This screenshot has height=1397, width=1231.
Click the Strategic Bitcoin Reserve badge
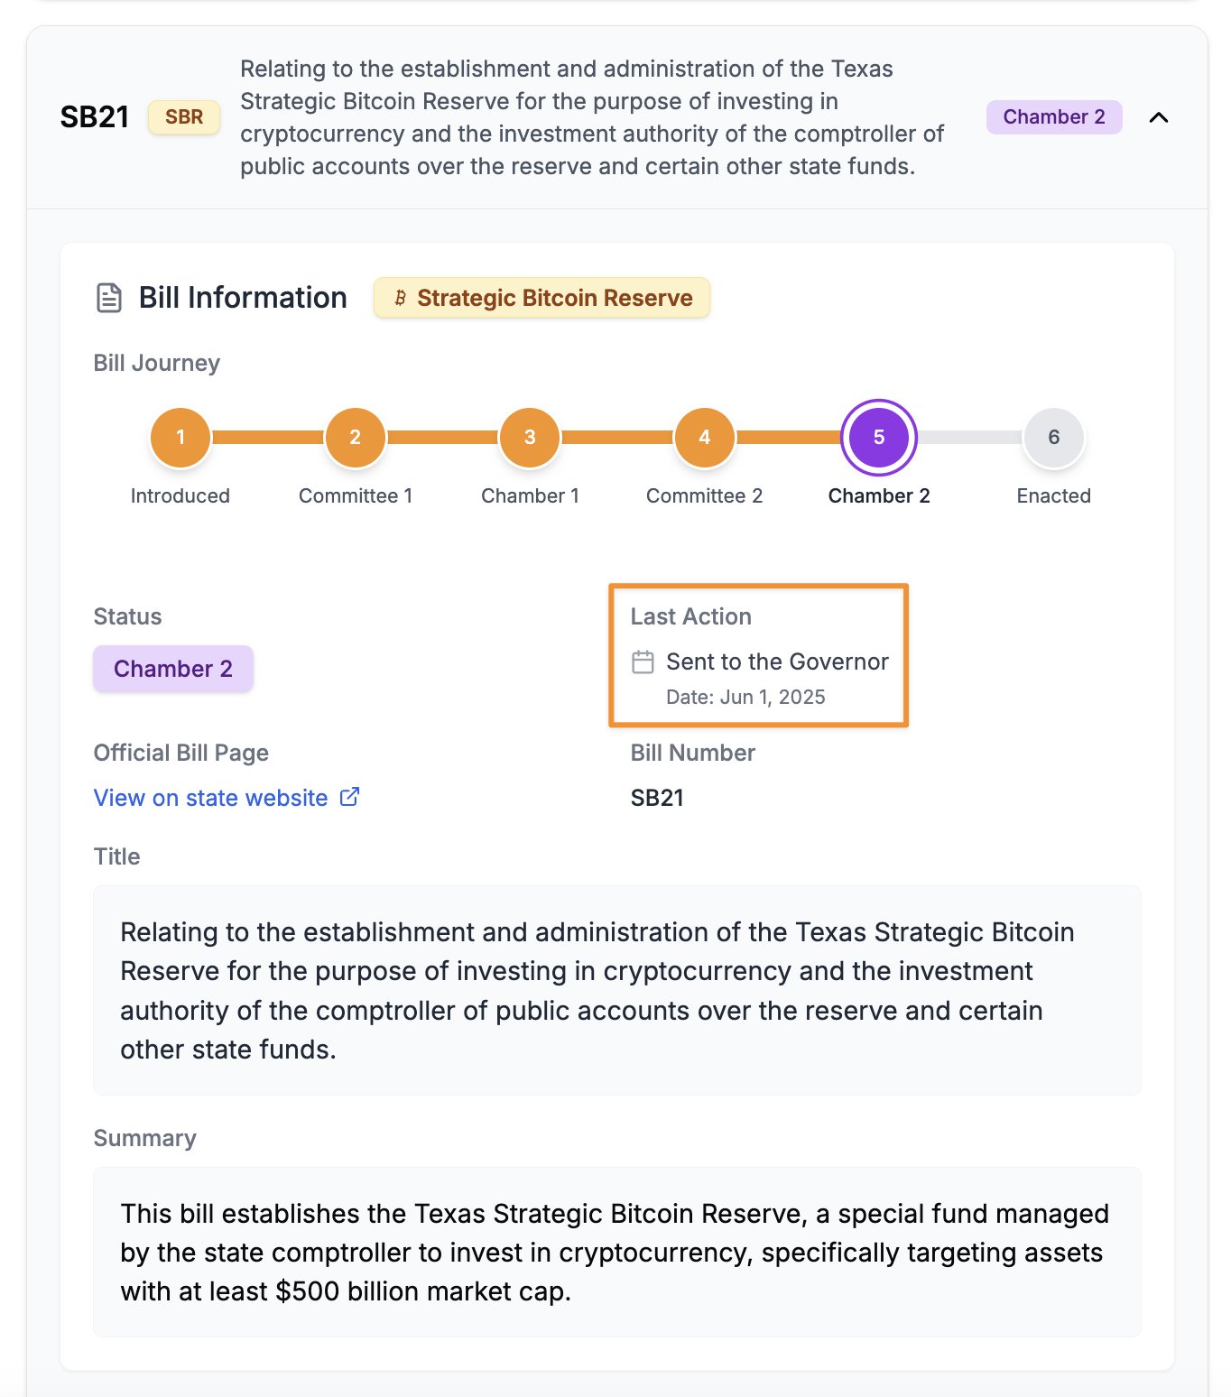pos(542,298)
